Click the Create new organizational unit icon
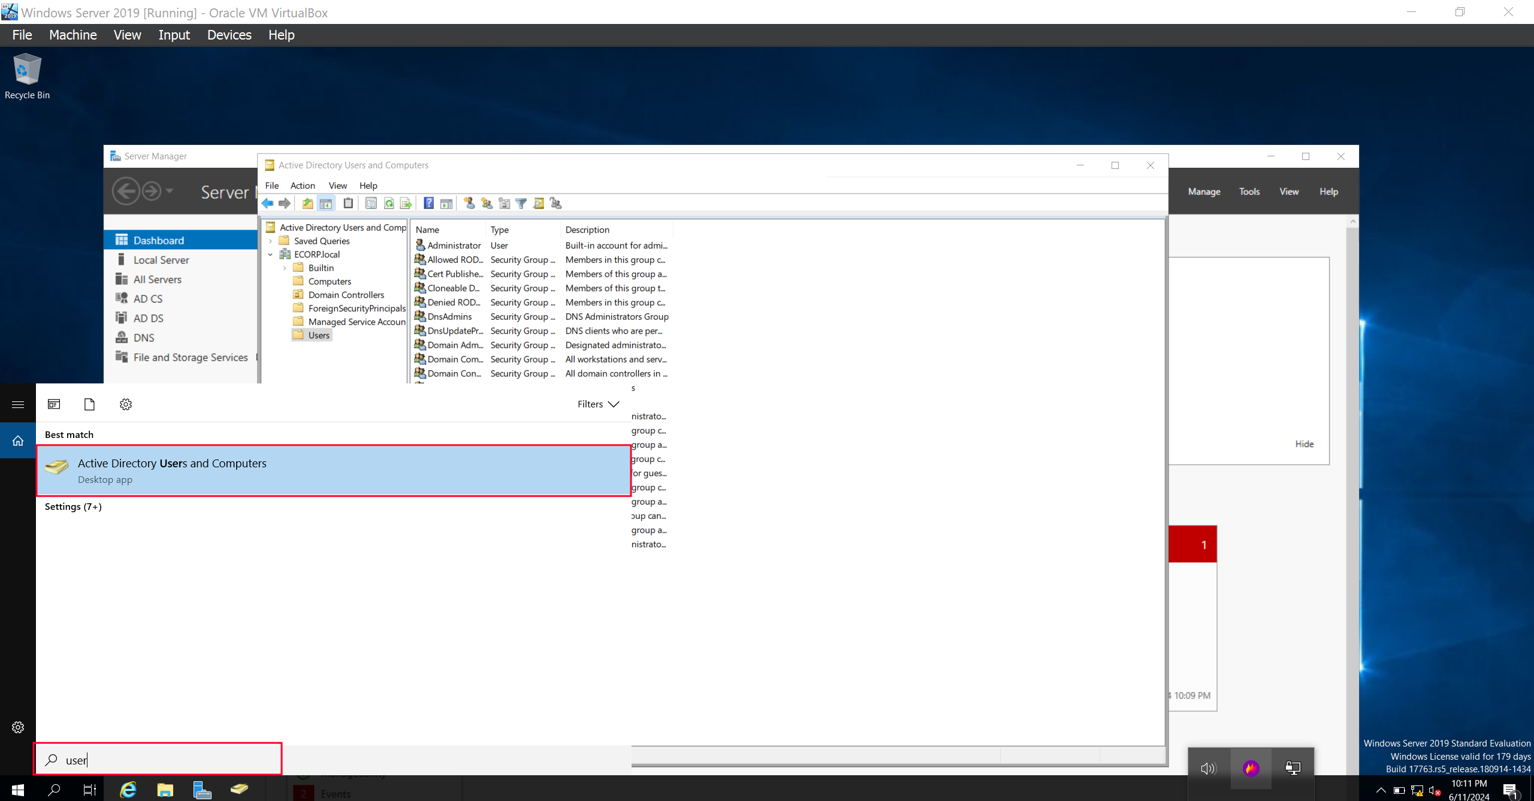The image size is (1534, 801). [505, 204]
